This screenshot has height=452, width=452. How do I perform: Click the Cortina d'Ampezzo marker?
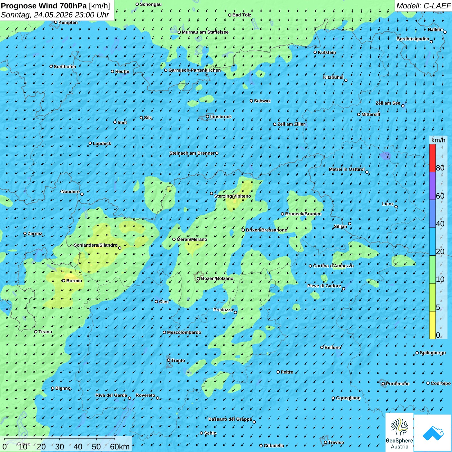pyautogui.click(x=310, y=266)
